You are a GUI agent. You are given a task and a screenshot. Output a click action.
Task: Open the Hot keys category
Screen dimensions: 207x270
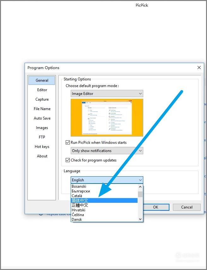42,147
